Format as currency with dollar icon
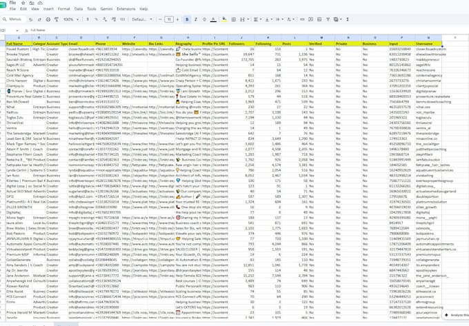This screenshot has width=469, height=326. (88, 19)
